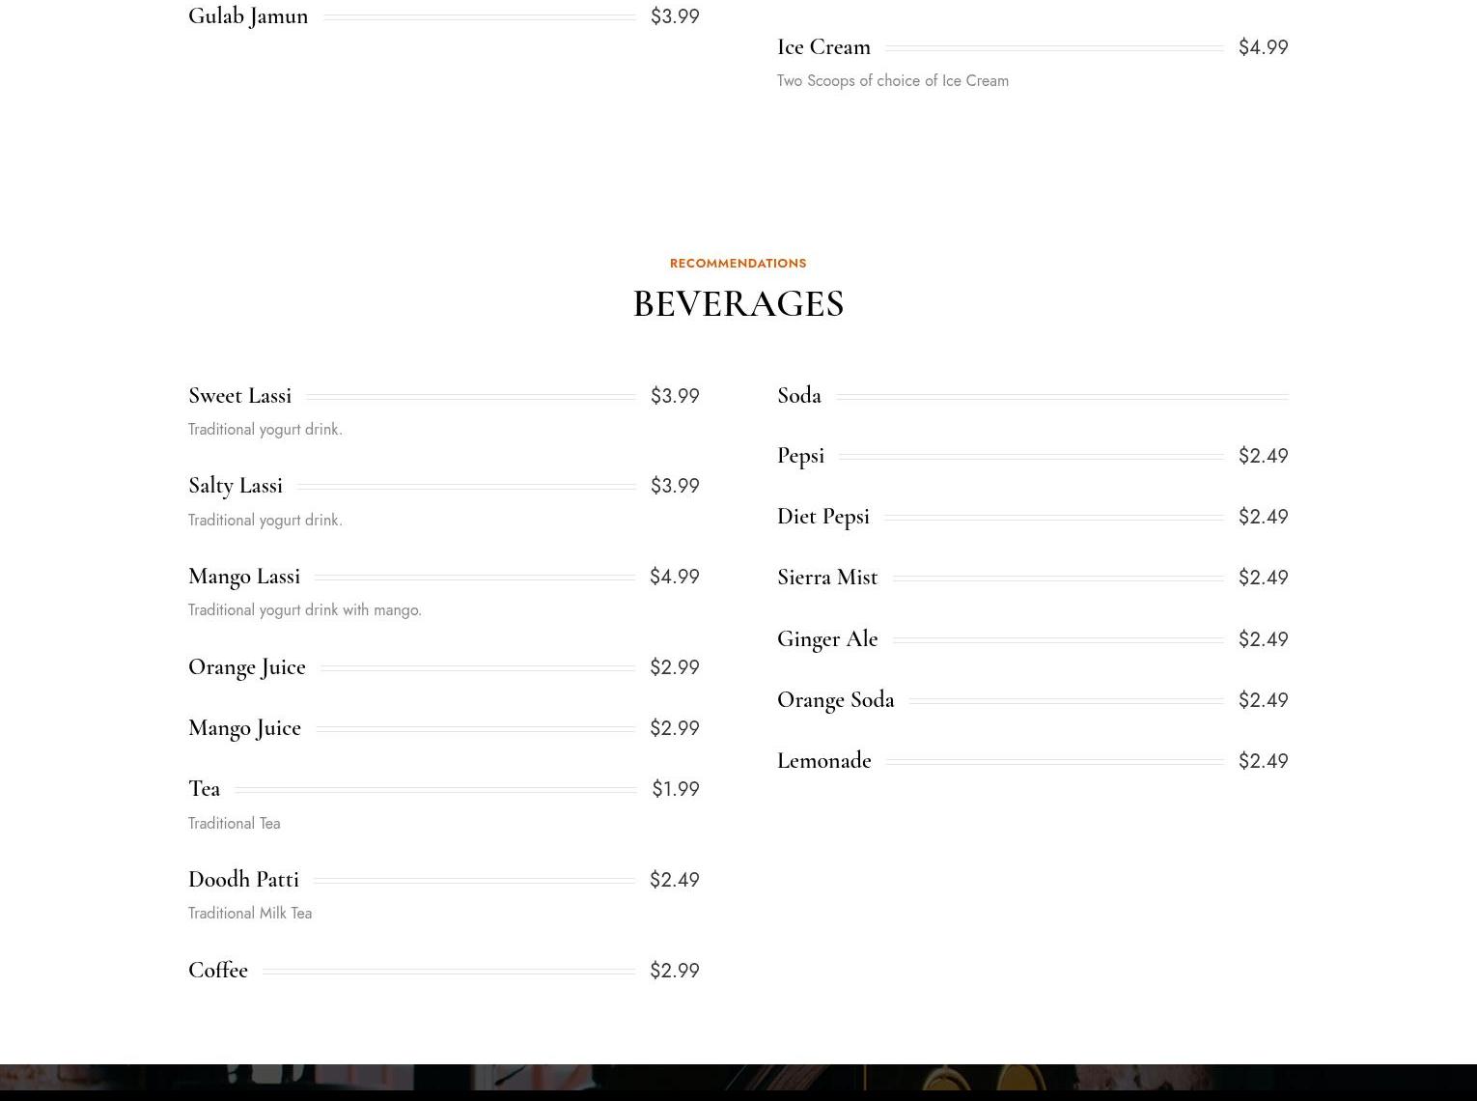Select the Orange Soda item name
The width and height of the screenshot is (1477, 1101).
[x=836, y=700]
